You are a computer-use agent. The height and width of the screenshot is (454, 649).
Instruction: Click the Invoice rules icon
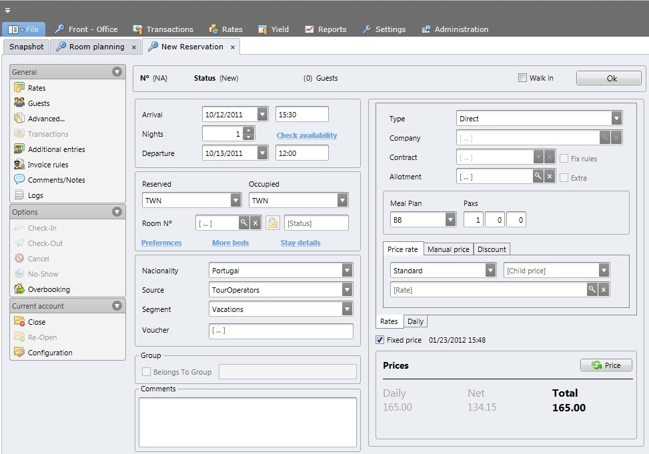(x=20, y=165)
